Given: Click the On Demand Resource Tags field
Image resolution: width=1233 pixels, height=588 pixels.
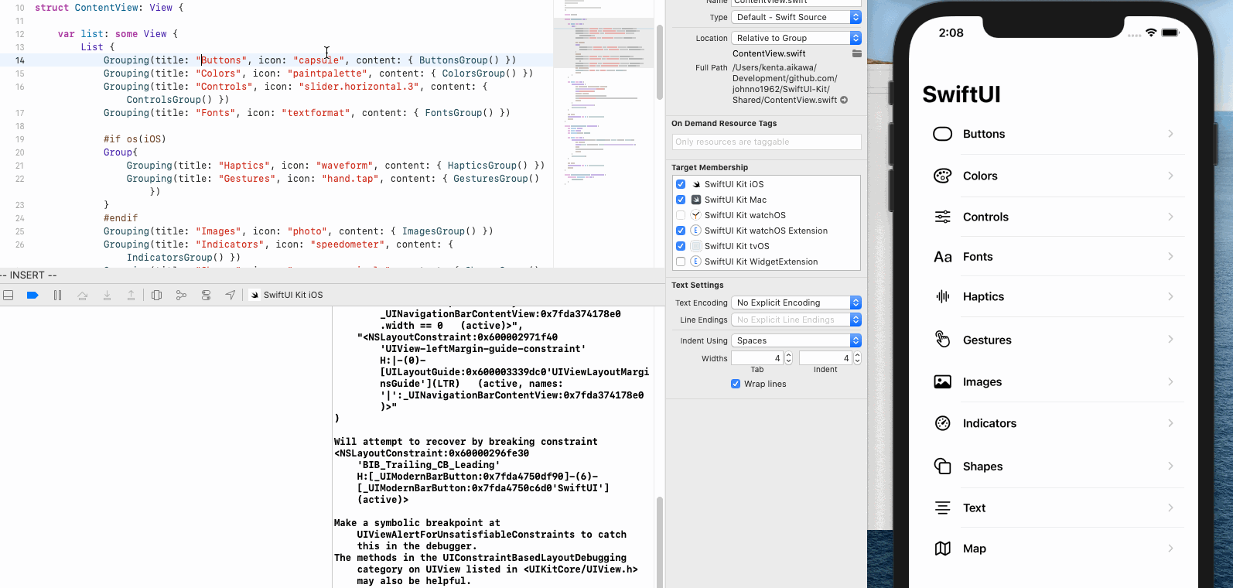Looking at the screenshot, I should (767, 142).
